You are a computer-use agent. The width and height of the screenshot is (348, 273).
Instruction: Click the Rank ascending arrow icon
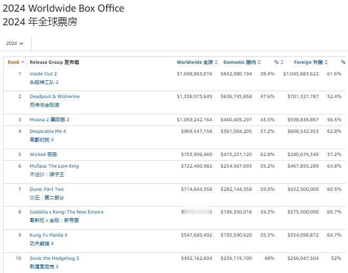23,62
